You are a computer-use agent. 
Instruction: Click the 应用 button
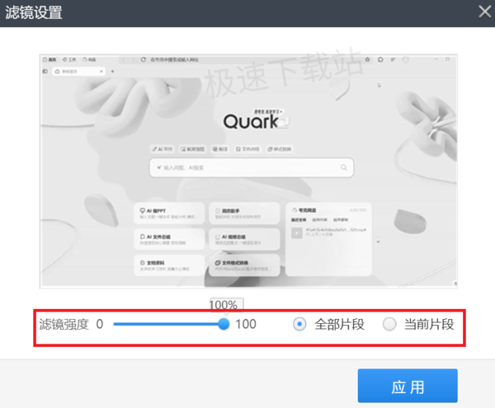coord(408,386)
